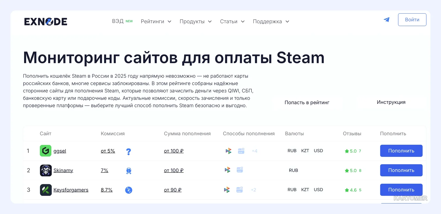Click Пополнить button for ggsel
The width and height of the screenshot is (441, 214).
tap(401, 151)
